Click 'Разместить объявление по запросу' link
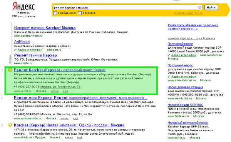This screenshot has width=231, height=142. click(x=193, y=27)
